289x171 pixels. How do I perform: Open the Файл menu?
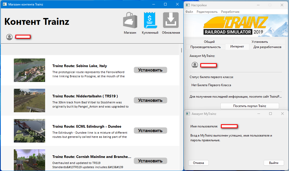189,12
